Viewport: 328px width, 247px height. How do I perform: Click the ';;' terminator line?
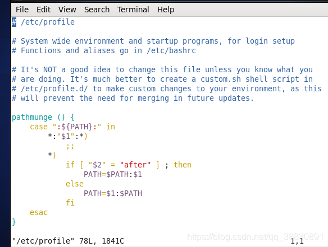click(x=70, y=146)
